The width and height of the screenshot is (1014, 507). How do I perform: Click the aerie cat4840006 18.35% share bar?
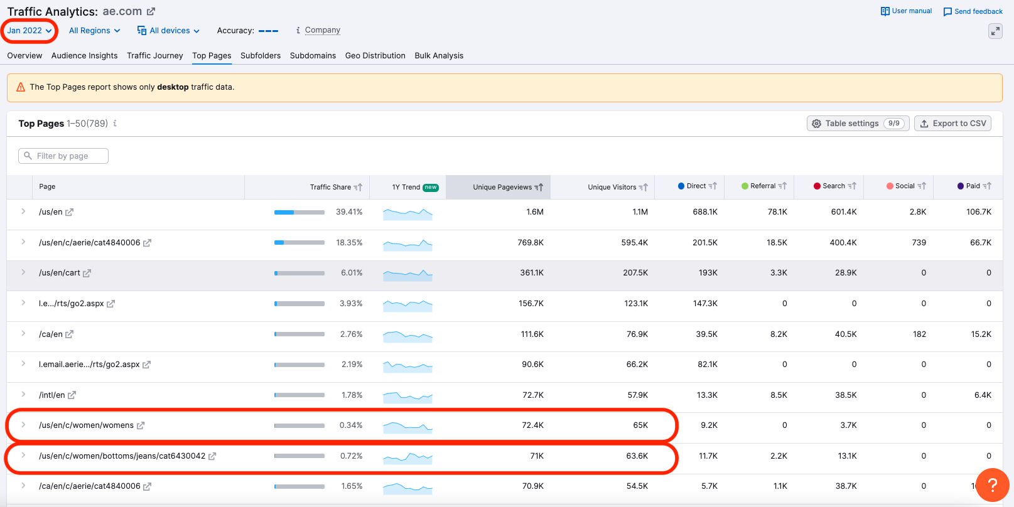pyautogui.click(x=299, y=243)
